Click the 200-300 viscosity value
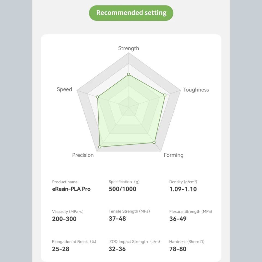 pyautogui.click(x=64, y=219)
